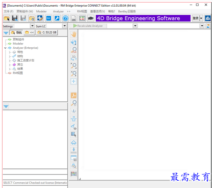Collapse the Analyzer (Enterprise) tree node
This screenshot has height=188, width=213.
point(5,48)
